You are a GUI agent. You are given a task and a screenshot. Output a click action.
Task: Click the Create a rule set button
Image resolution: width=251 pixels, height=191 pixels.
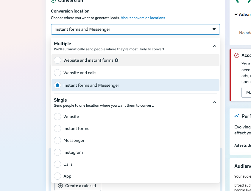click(x=78, y=186)
